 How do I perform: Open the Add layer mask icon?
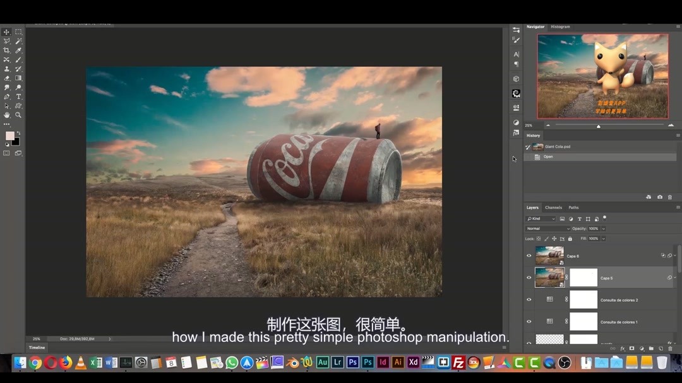click(631, 348)
